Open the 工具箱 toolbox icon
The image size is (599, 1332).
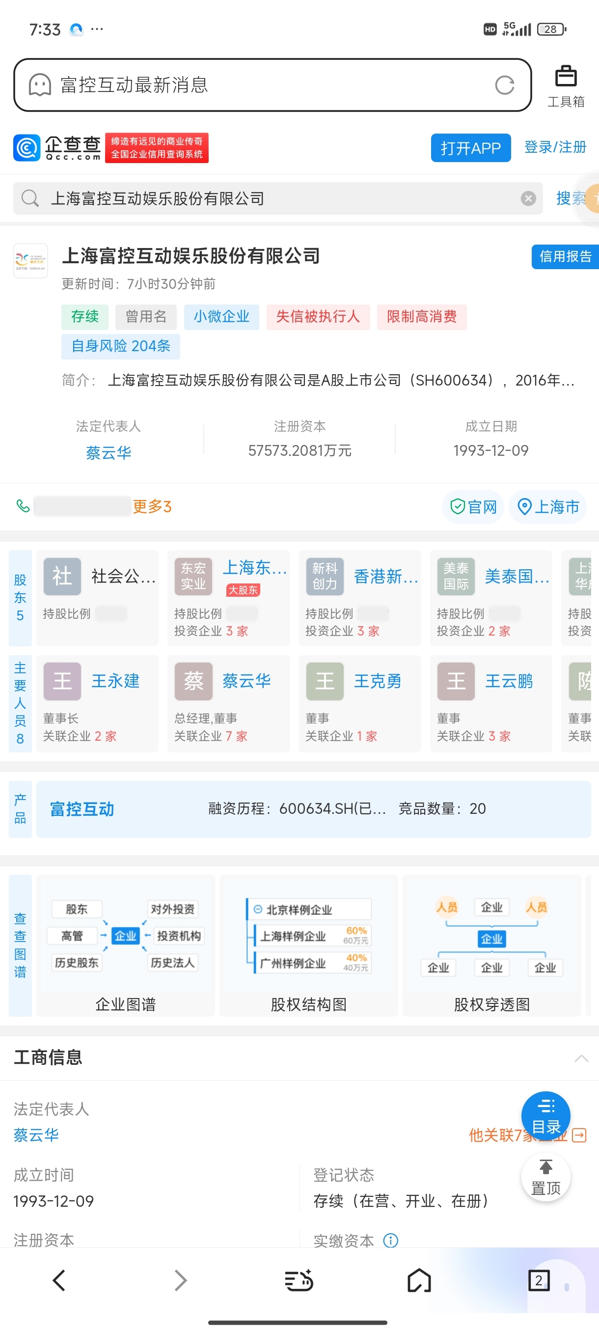[566, 86]
